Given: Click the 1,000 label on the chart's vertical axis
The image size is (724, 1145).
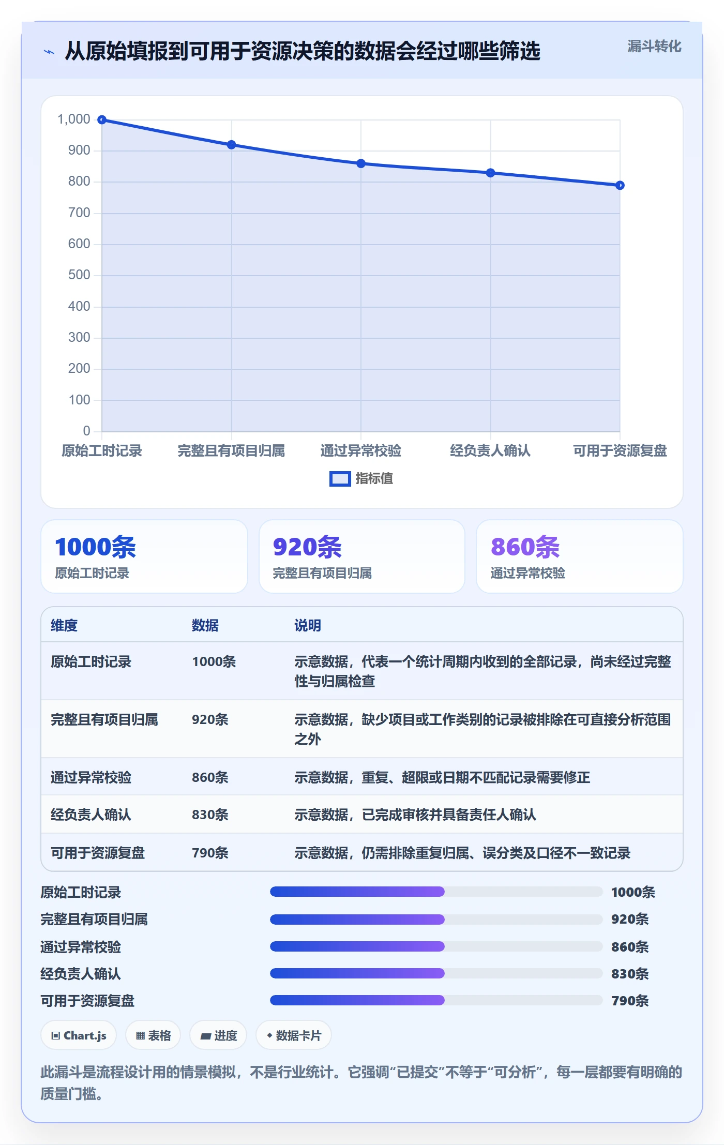Looking at the screenshot, I should (x=74, y=119).
